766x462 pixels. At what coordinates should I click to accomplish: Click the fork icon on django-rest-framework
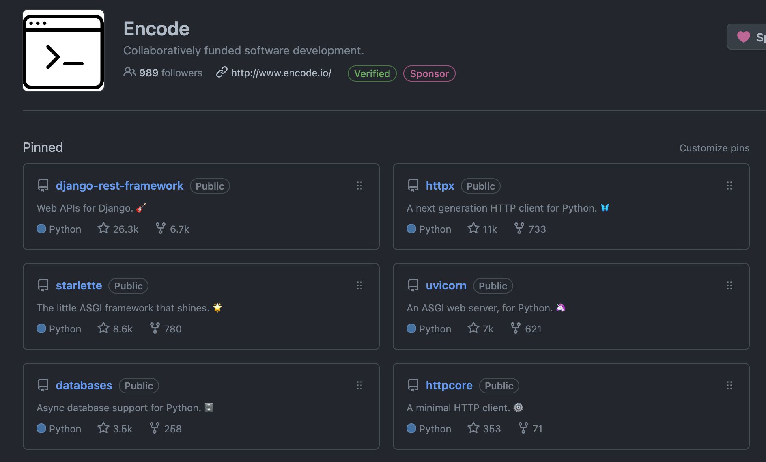pyautogui.click(x=161, y=229)
